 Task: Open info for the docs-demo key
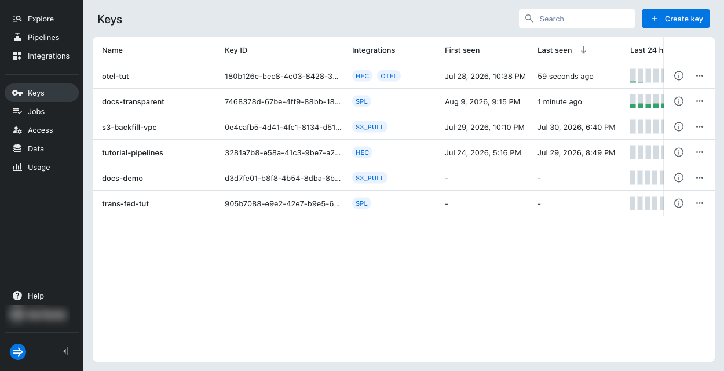pos(679,178)
